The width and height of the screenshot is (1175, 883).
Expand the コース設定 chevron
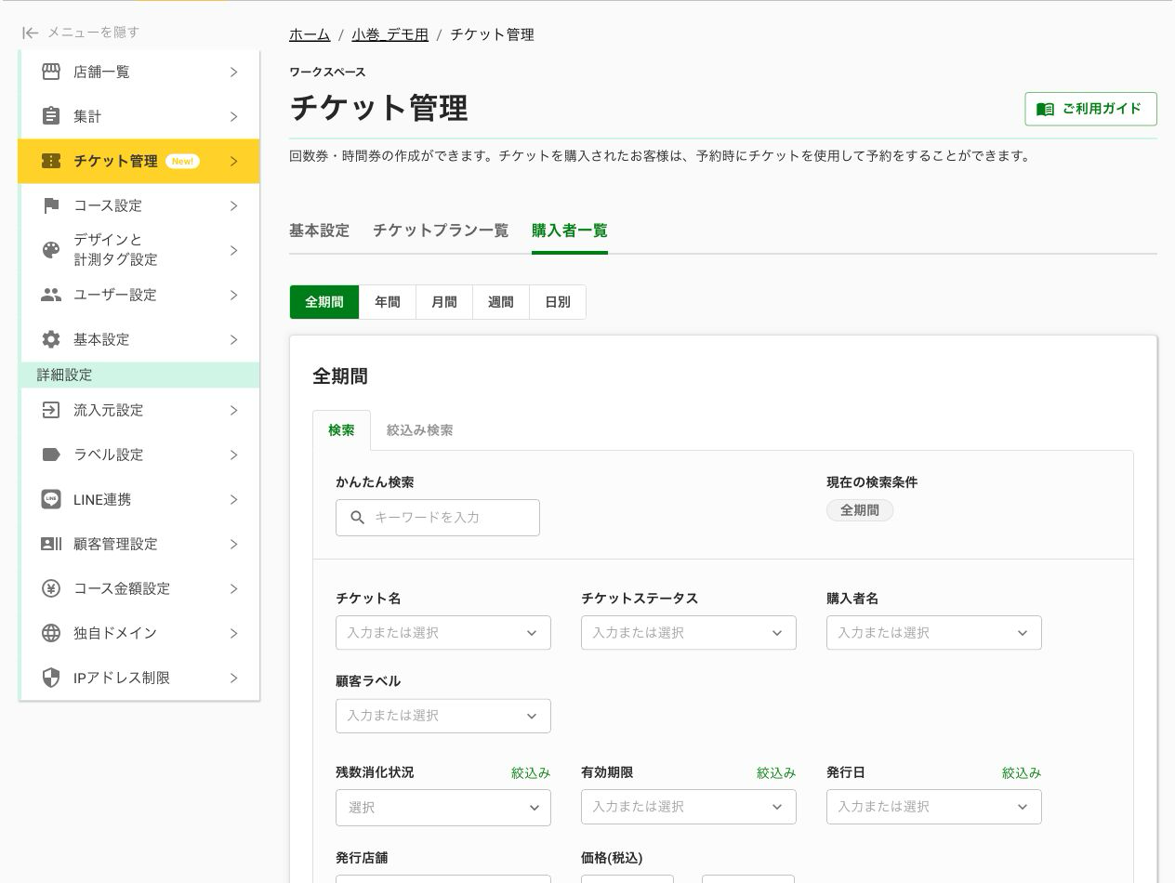click(233, 205)
